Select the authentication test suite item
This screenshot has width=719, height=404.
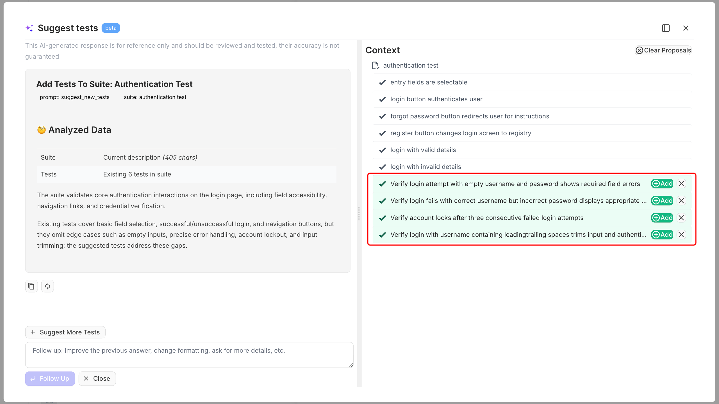pos(411,65)
